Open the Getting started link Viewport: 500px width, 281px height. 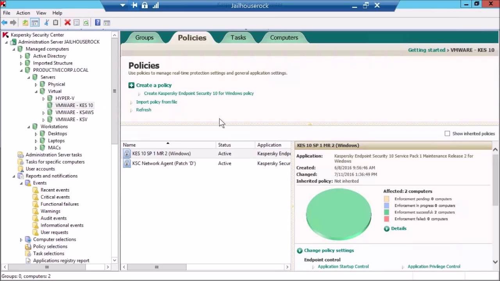pos(427,50)
